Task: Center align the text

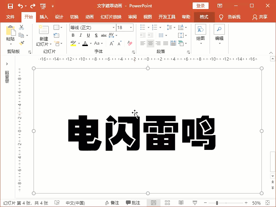Action: click(150, 43)
